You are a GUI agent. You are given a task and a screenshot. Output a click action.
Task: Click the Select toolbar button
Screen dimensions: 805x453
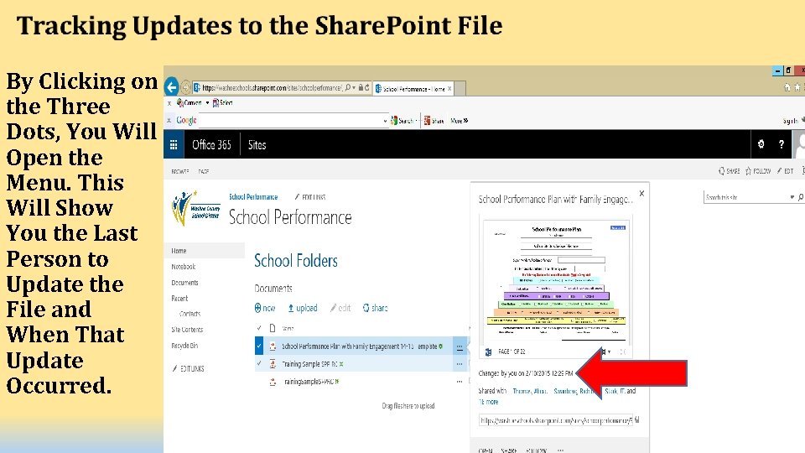223,102
